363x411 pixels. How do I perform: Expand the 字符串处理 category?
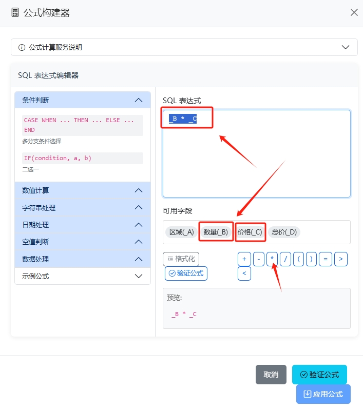click(x=83, y=208)
